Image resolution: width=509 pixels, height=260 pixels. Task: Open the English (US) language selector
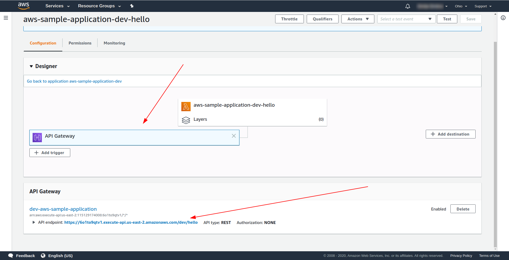(60, 256)
